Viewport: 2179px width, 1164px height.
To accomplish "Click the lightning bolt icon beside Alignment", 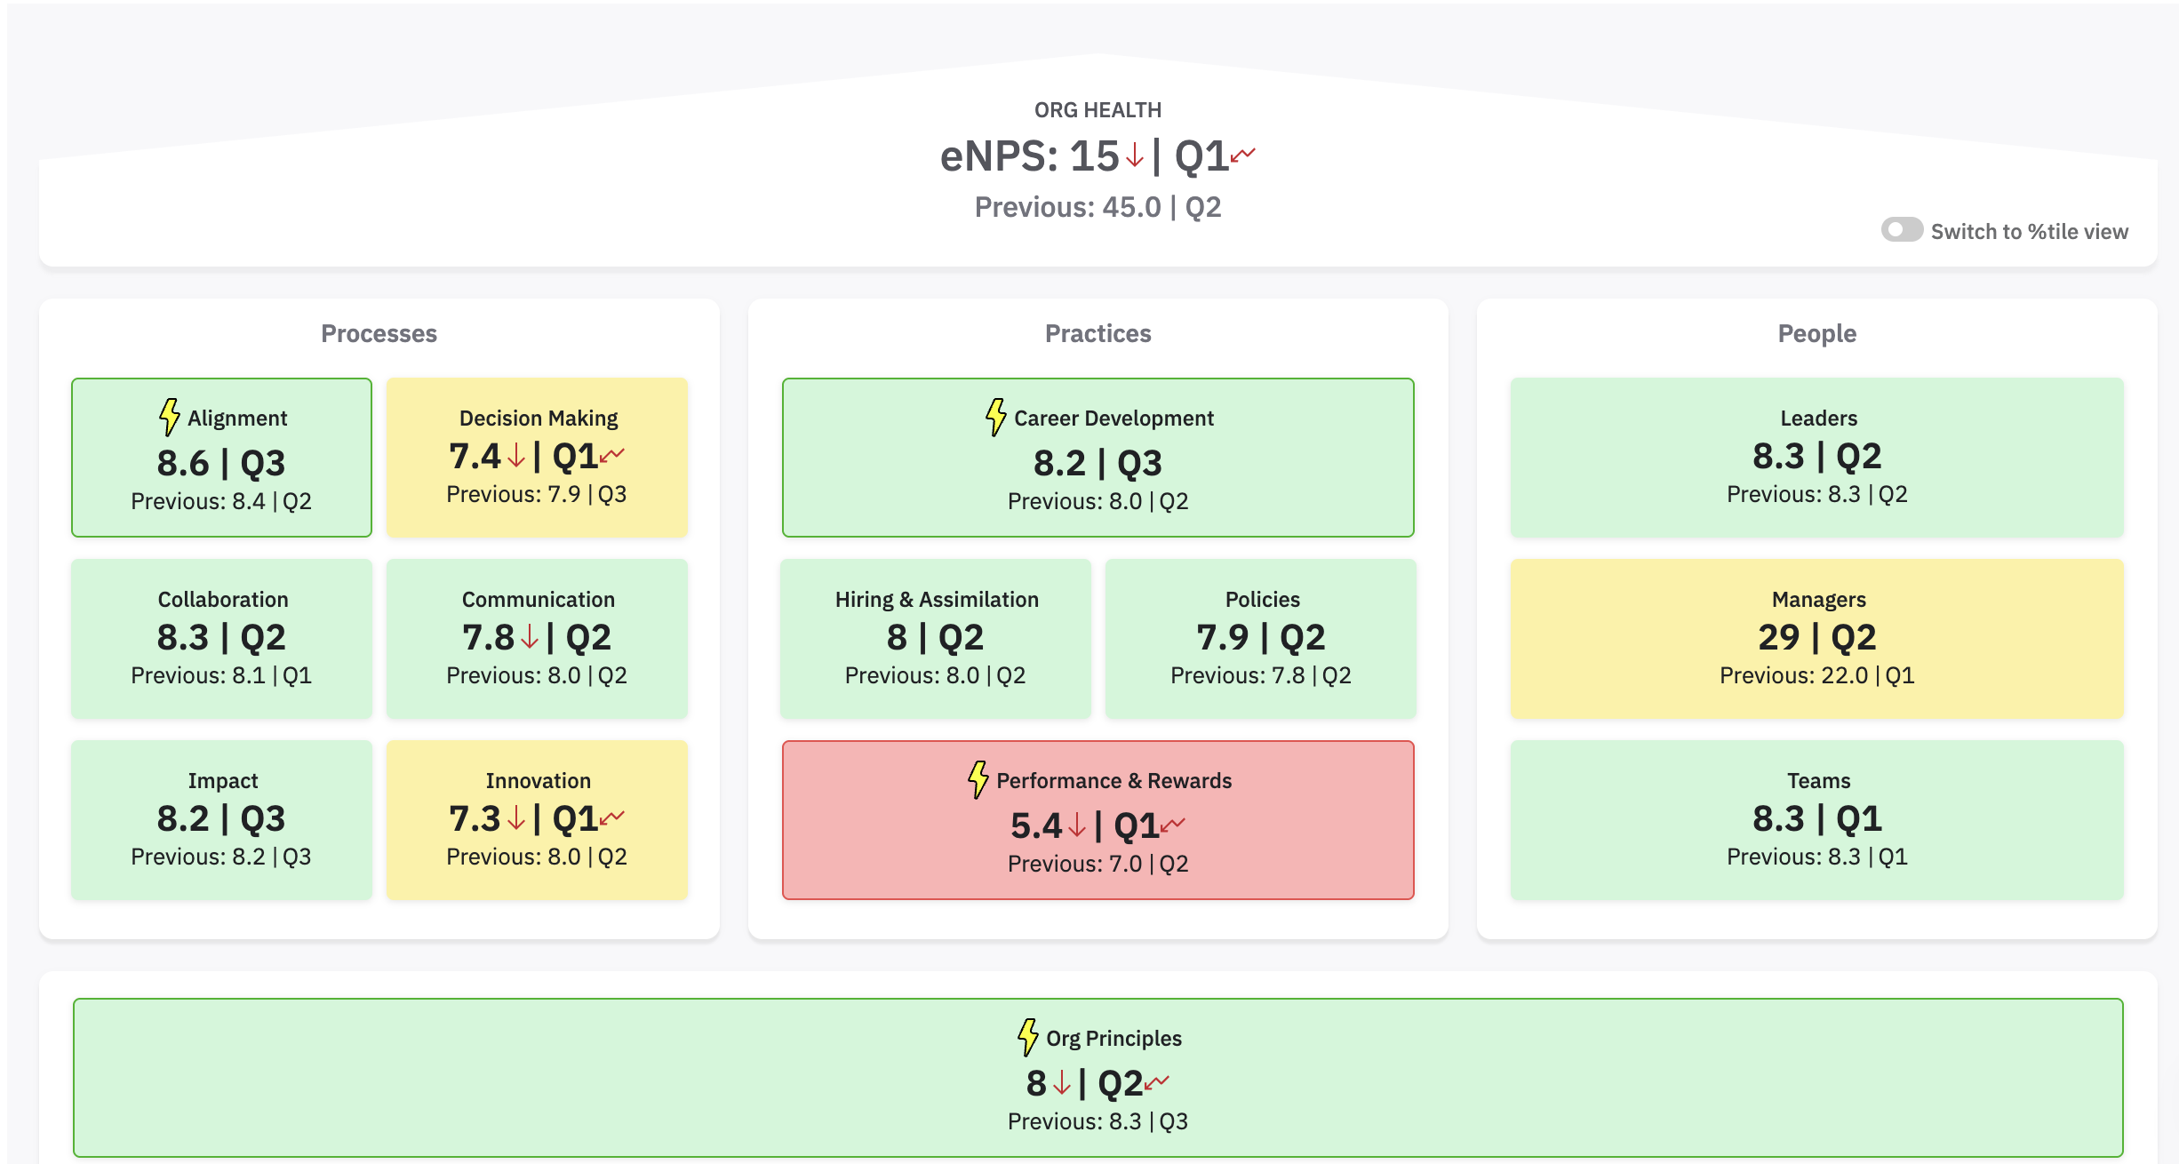I will coord(169,417).
